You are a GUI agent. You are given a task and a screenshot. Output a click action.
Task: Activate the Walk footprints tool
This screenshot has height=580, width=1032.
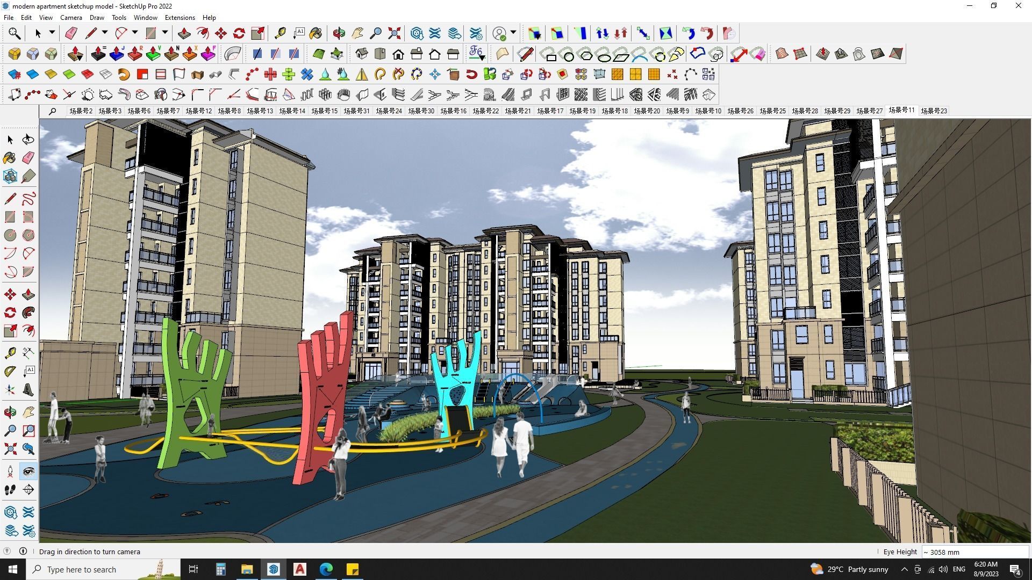[10, 490]
